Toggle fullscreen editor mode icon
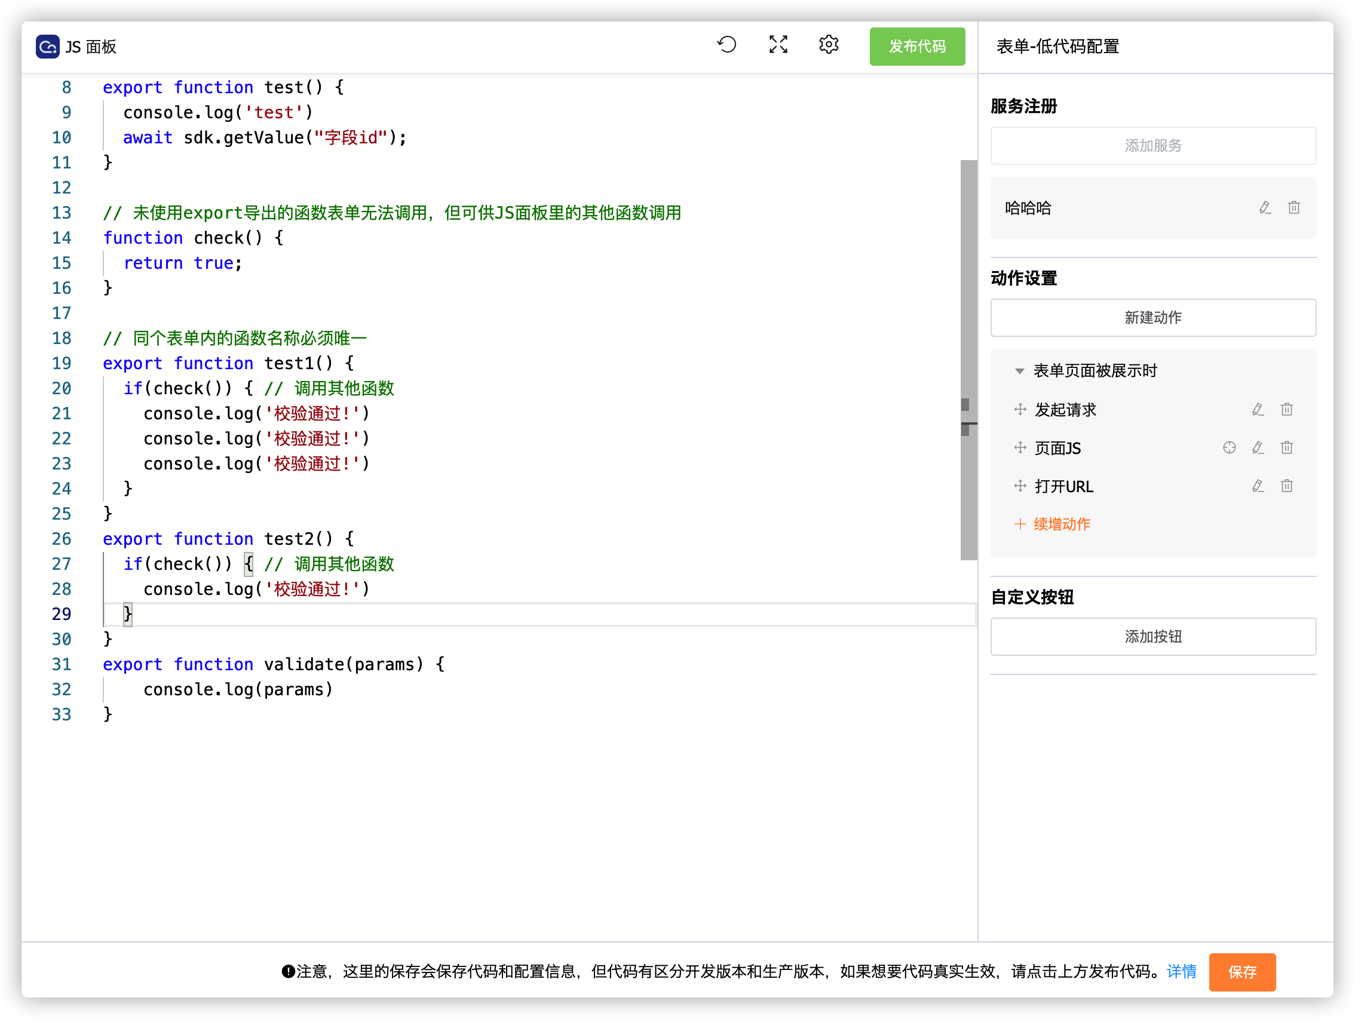 point(778,45)
